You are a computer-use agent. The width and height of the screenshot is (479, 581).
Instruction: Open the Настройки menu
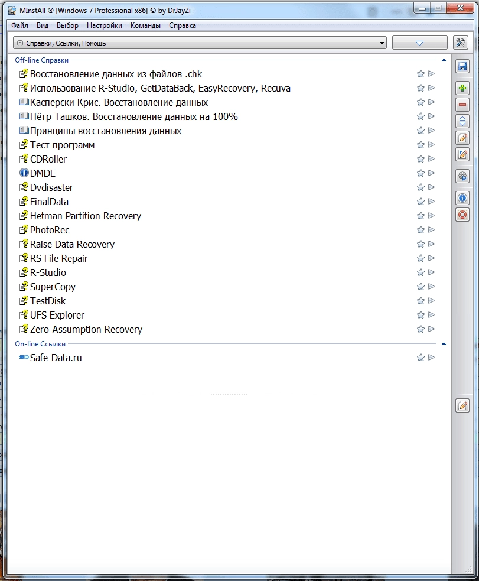point(105,25)
